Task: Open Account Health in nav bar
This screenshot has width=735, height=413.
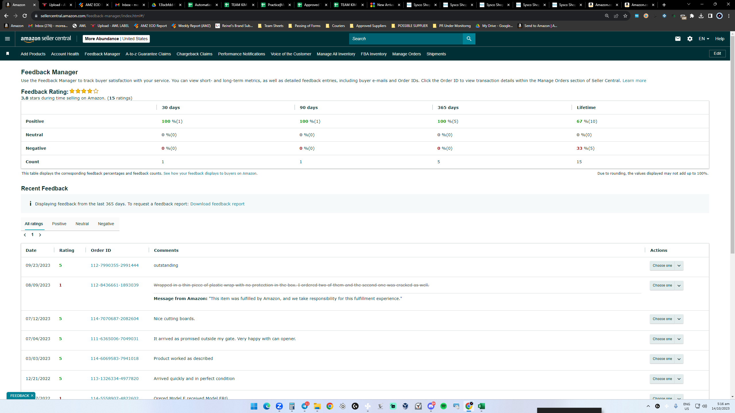Action: tap(65, 54)
